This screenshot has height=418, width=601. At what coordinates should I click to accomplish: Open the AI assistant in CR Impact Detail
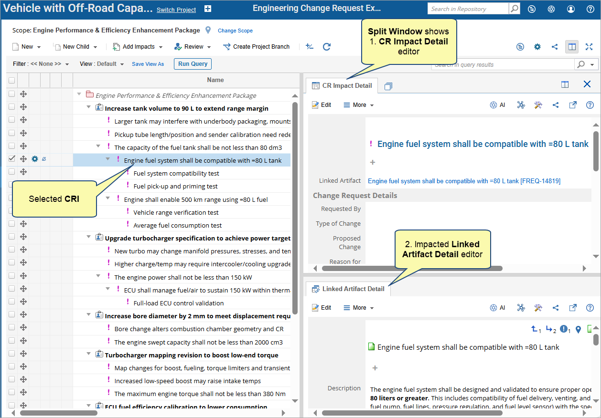point(497,105)
